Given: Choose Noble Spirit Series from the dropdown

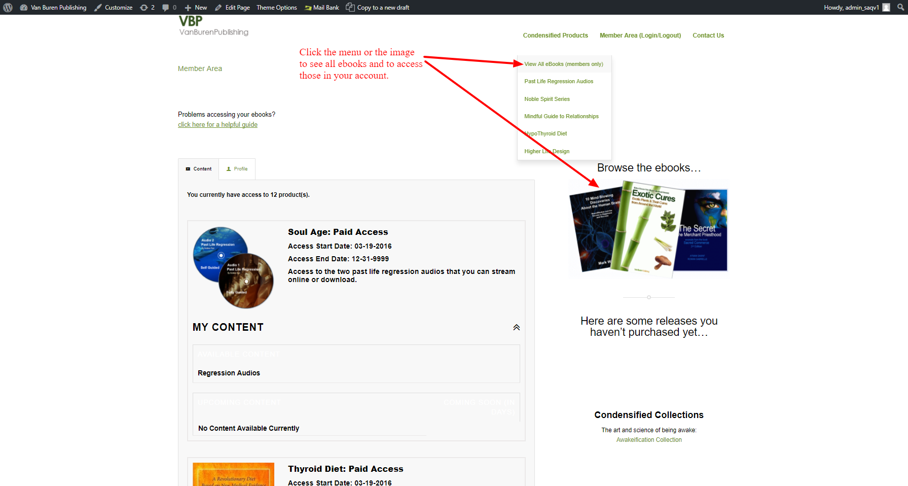Looking at the screenshot, I should (x=547, y=99).
